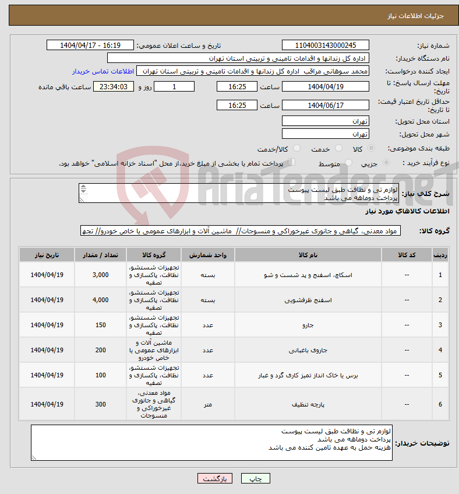Click item name پارچه تنظیف
The height and width of the screenshot is (494, 459).
[308, 404]
